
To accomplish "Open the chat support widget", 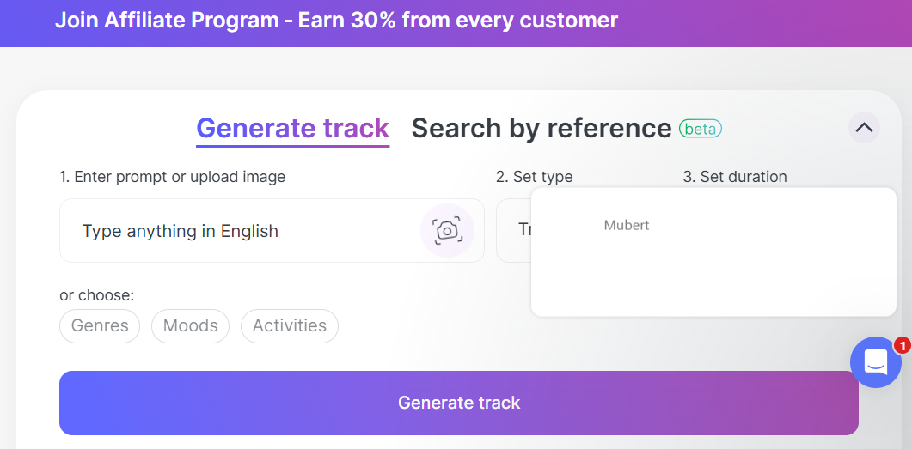I will 875,362.
